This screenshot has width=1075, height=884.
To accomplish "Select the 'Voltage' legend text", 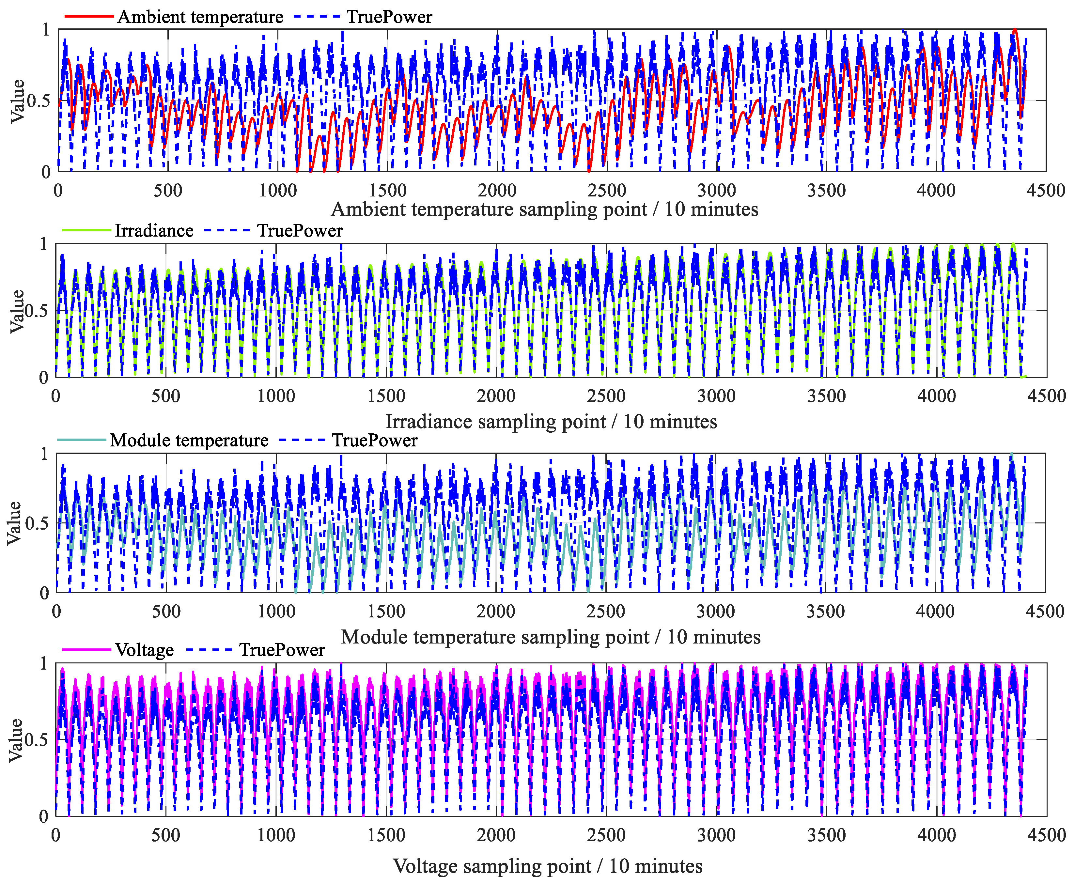I will click(145, 650).
